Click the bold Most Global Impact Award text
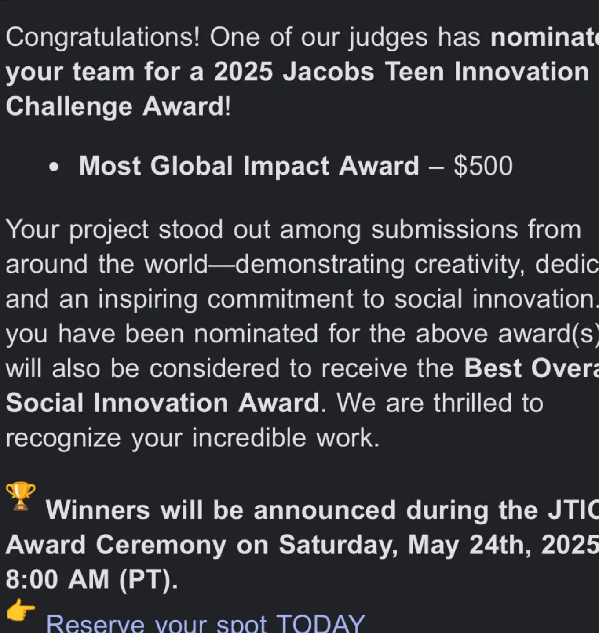This screenshot has width=599, height=633. pos(249,166)
